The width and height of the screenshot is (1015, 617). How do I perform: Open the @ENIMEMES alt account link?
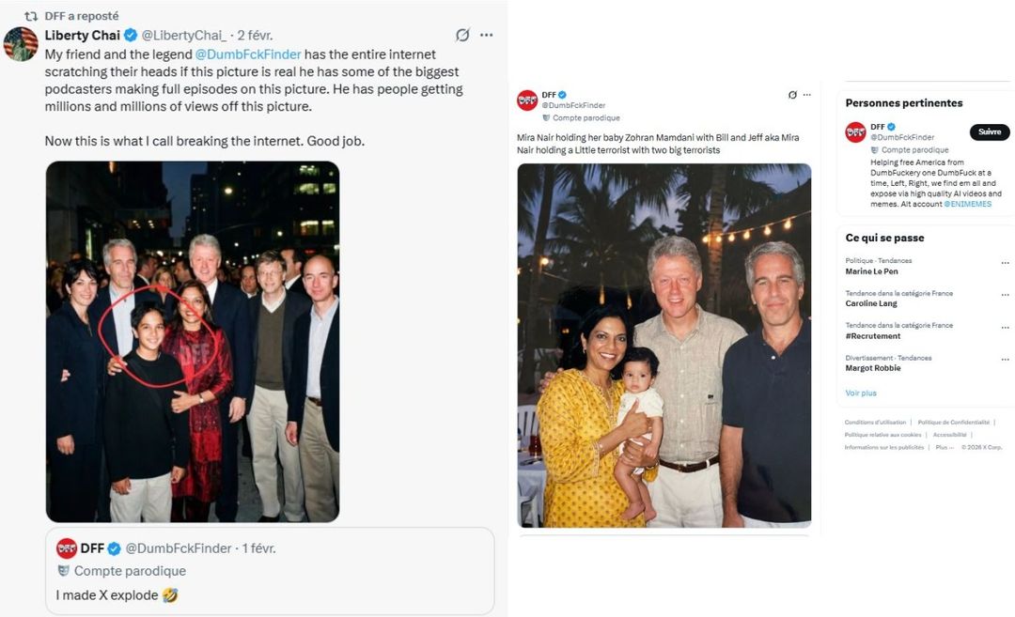tap(968, 204)
